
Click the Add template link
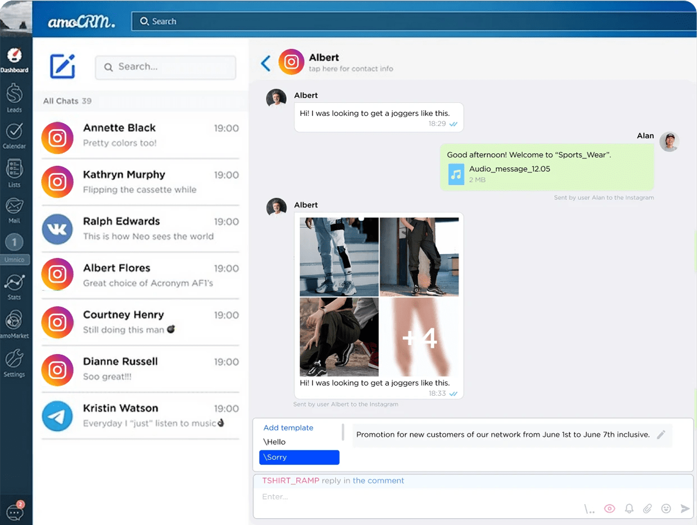(x=288, y=427)
